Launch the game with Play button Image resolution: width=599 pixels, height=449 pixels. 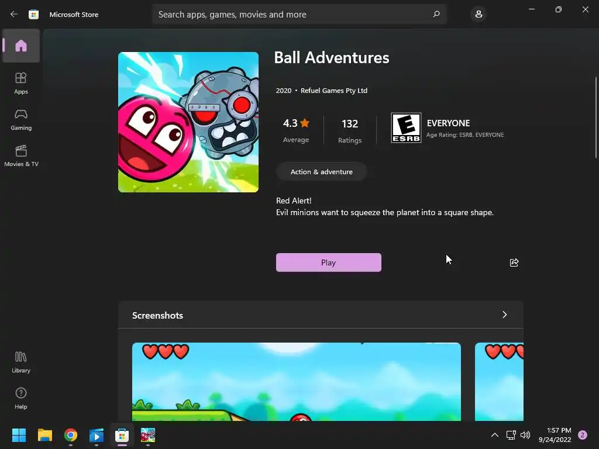pos(329,263)
